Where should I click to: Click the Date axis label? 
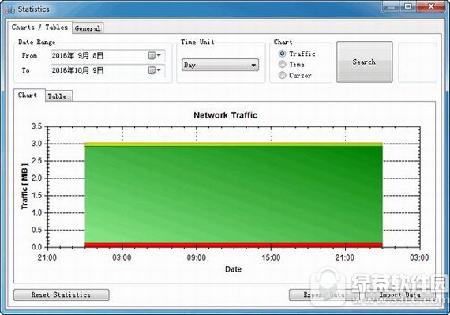[x=233, y=269]
